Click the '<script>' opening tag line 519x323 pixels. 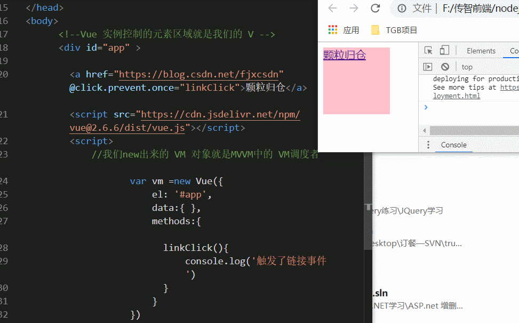click(x=91, y=141)
